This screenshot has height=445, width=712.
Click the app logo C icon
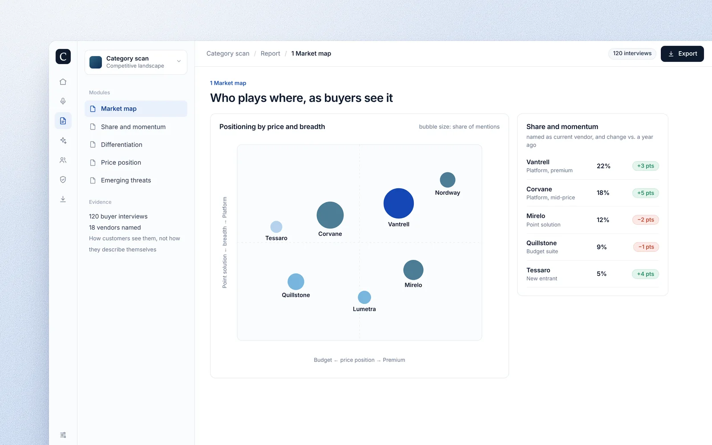click(63, 57)
